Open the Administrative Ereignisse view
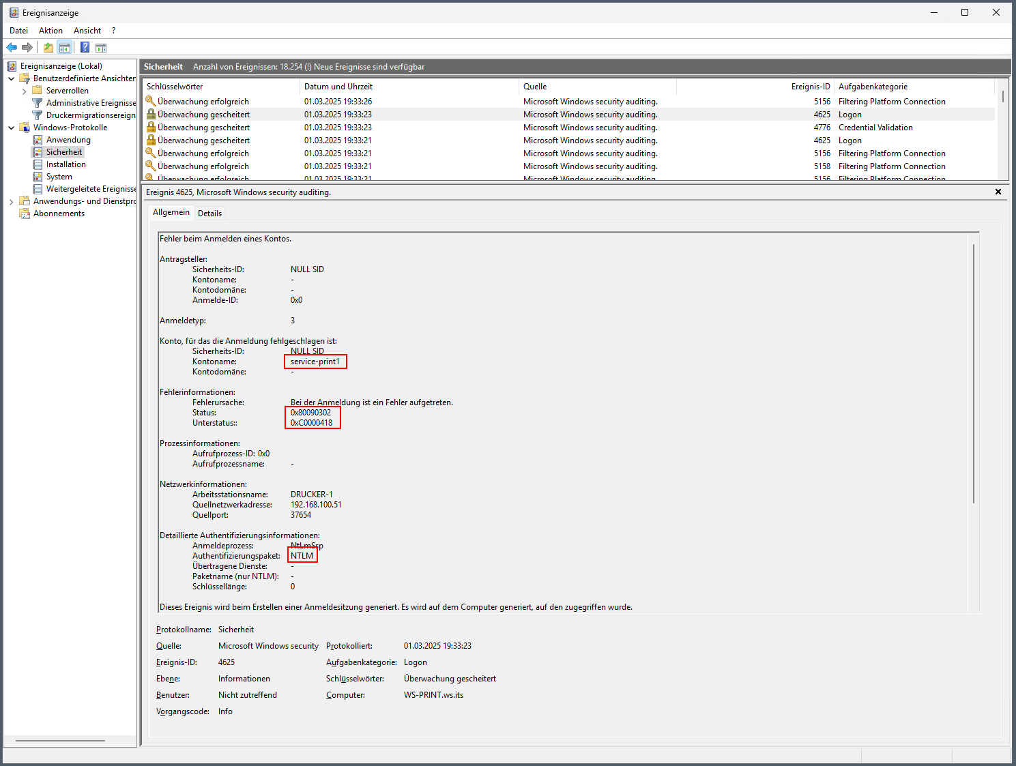 (x=91, y=103)
